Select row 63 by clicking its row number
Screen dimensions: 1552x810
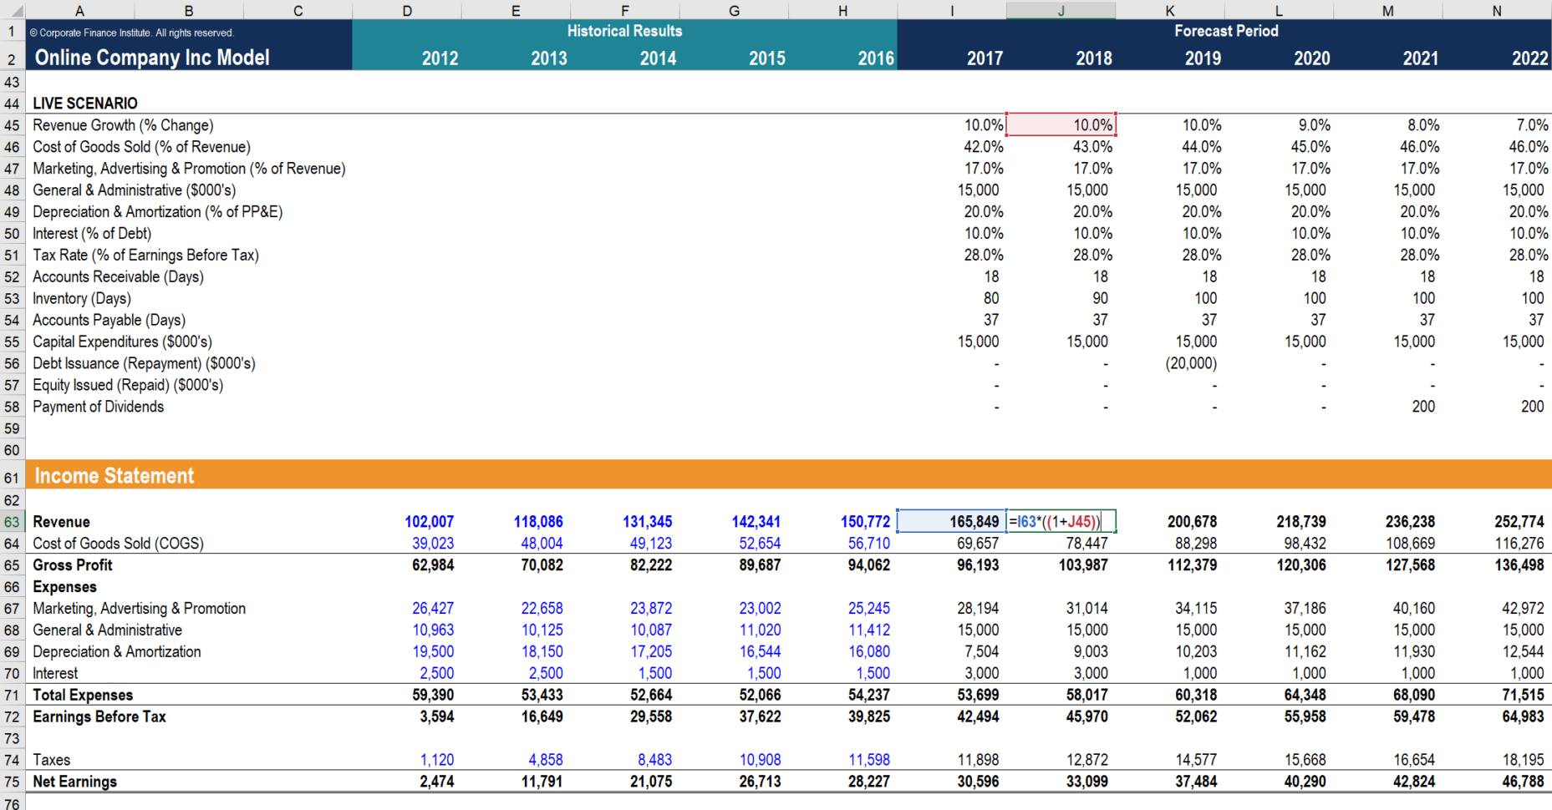13,521
